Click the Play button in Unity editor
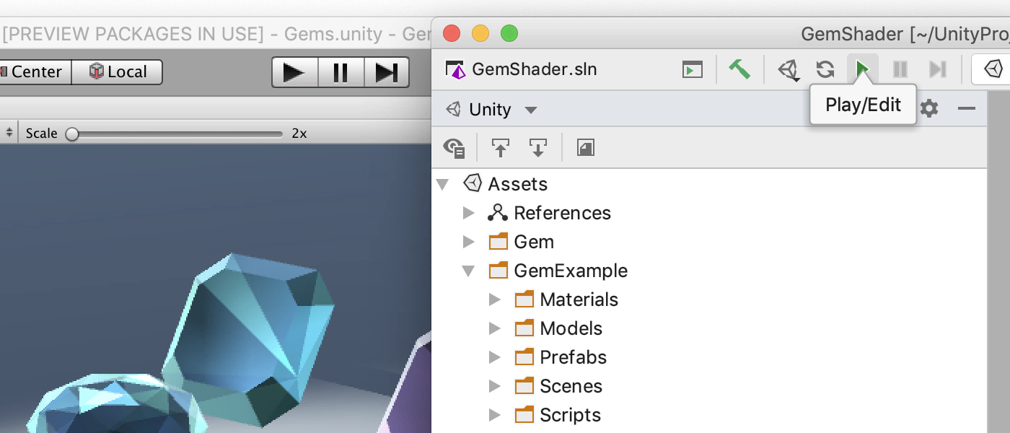This screenshot has width=1010, height=433. click(x=294, y=72)
